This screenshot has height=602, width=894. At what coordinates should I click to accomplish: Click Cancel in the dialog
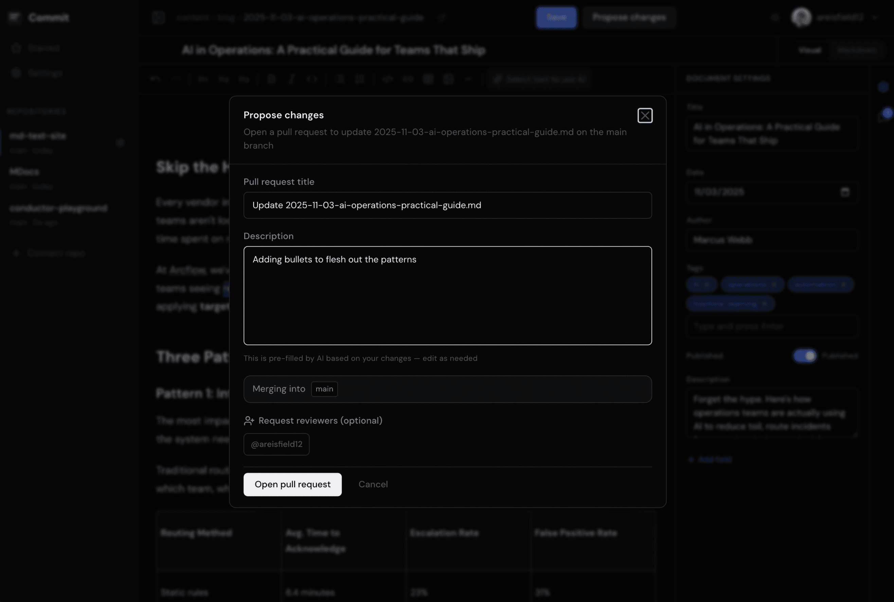[x=373, y=484]
